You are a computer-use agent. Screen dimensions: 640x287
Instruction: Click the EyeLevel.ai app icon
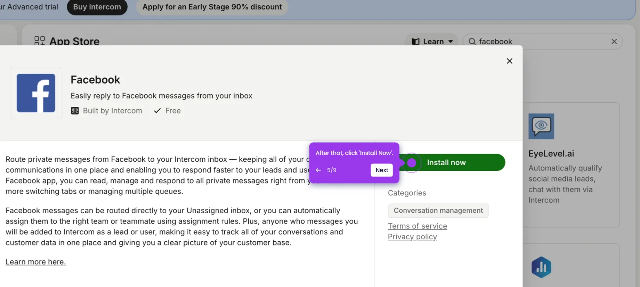[x=541, y=126]
